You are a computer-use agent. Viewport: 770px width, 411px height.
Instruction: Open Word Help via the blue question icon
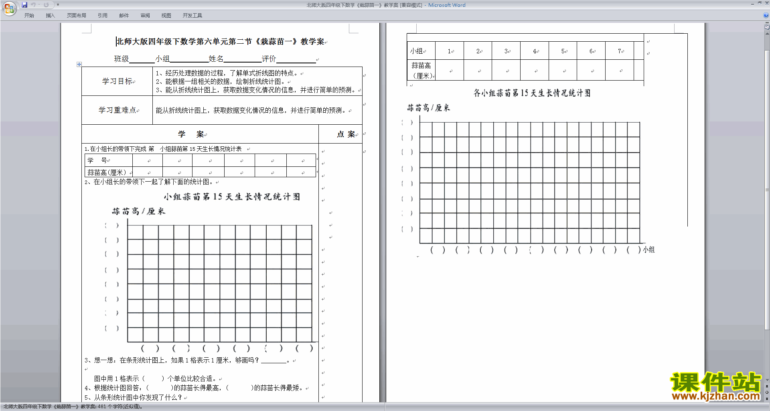click(766, 15)
